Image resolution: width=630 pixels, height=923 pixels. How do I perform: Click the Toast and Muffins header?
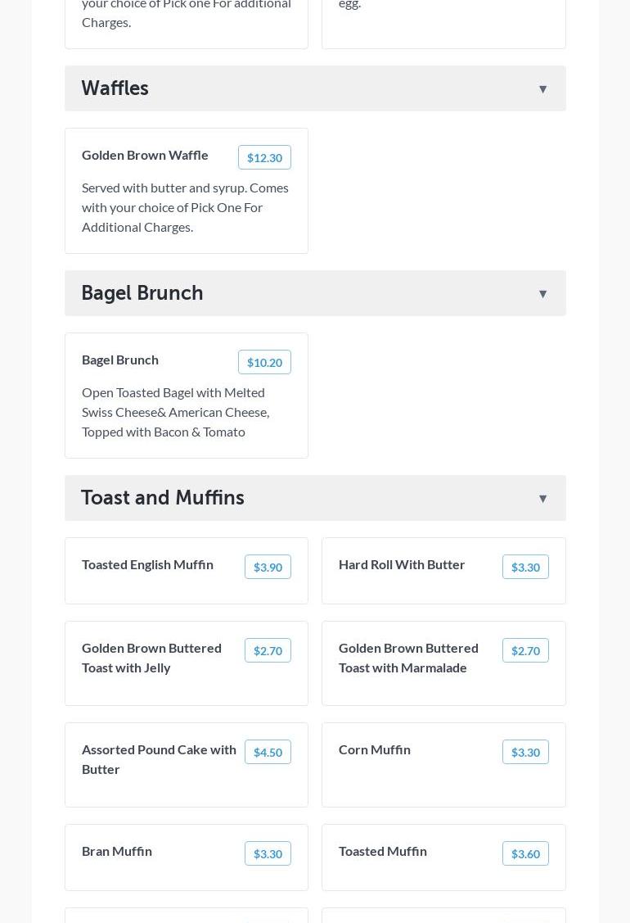(163, 498)
